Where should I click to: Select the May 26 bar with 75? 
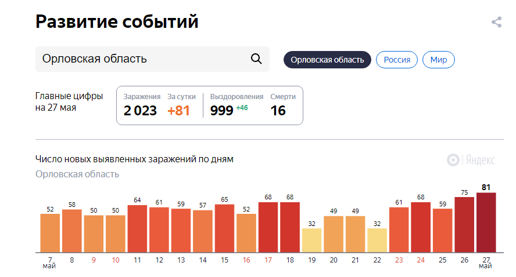(464, 224)
